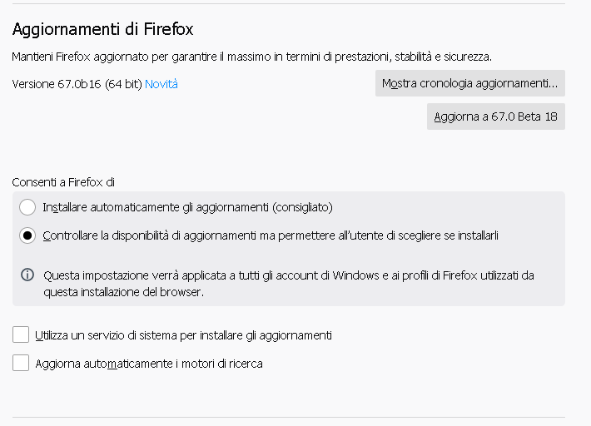
Task: Click the separator line below the search engine checkbox
Action: pyautogui.click(x=289, y=417)
